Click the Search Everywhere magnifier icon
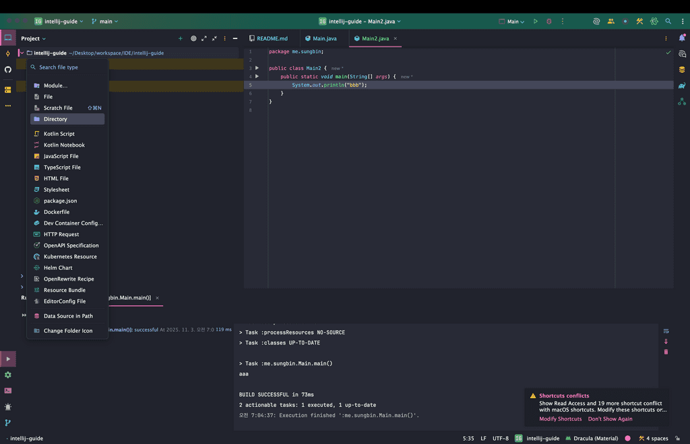 click(x=668, y=22)
